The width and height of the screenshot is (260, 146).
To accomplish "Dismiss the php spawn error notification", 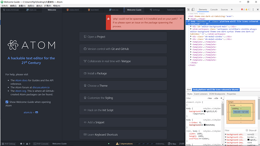I will tap(181, 18).
